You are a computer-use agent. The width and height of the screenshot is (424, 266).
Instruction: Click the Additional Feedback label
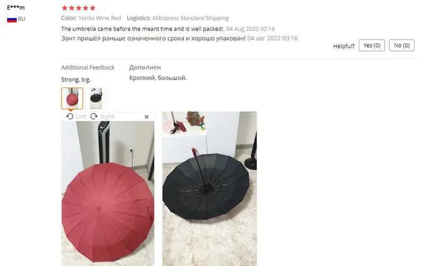(88, 67)
